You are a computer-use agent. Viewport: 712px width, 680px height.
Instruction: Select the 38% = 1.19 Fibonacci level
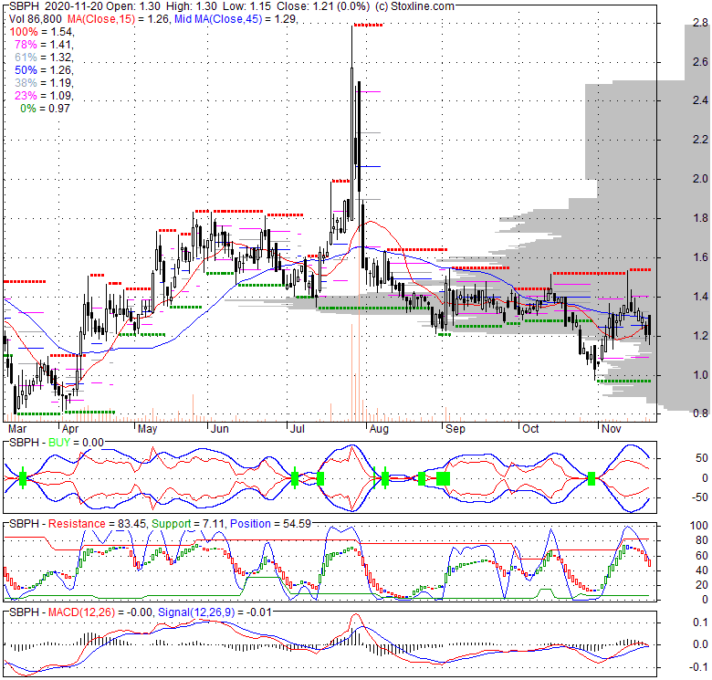(x=44, y=83)
